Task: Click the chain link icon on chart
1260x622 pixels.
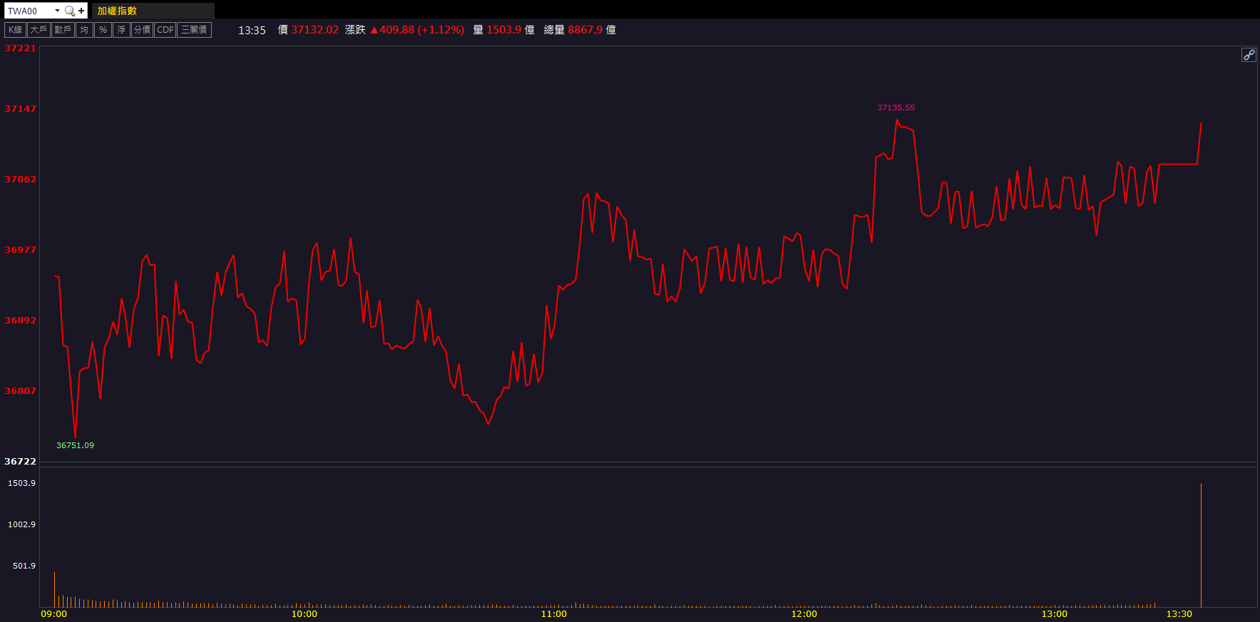Action: [x=1249, y=55]
